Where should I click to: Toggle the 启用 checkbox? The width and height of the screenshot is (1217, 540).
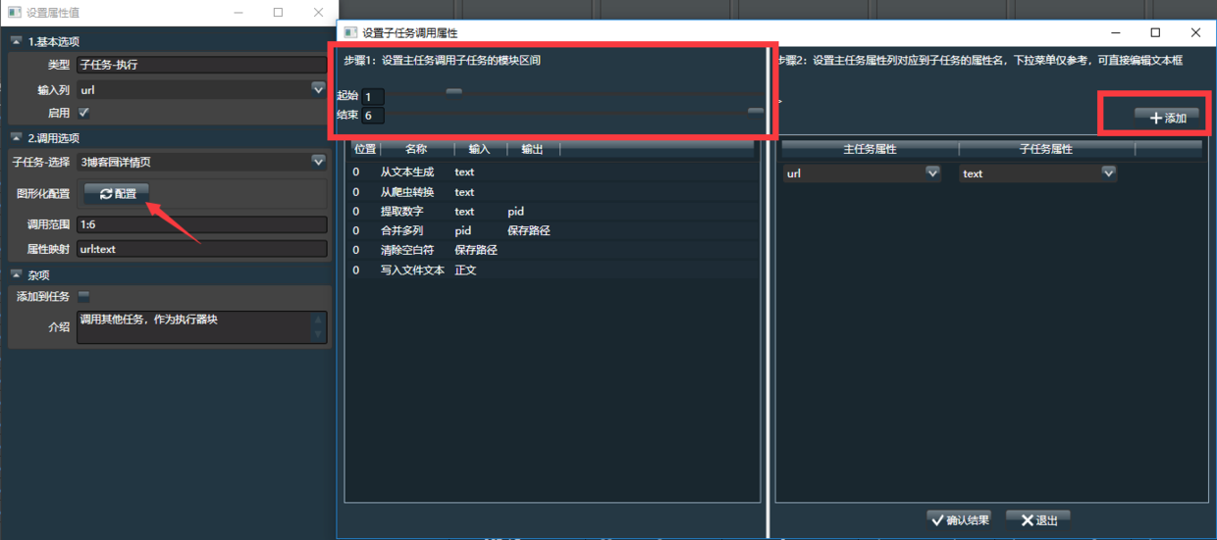coord(83,113)
